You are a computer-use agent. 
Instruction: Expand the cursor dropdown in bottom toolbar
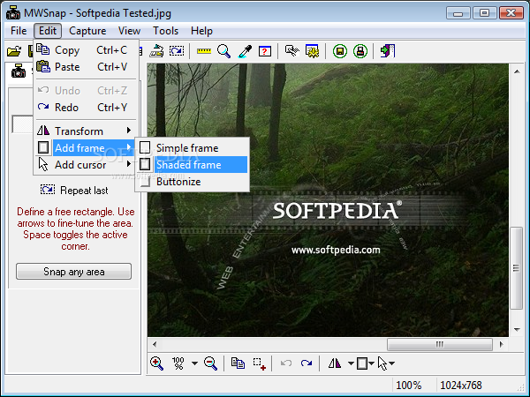coord(391,363)
